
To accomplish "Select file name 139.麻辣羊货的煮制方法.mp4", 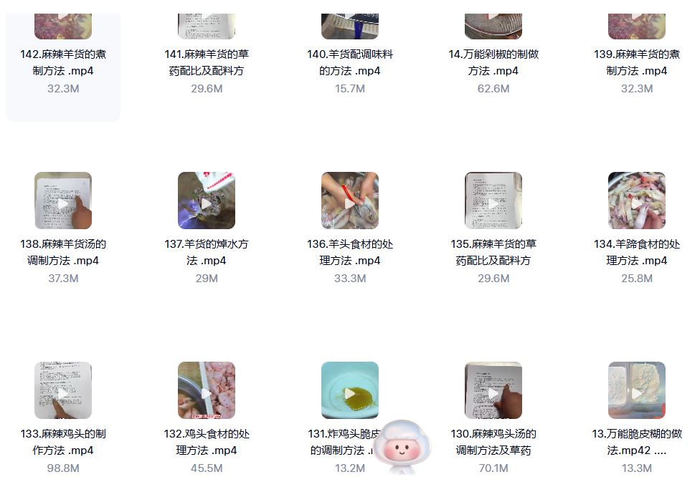I will [637, 62].
